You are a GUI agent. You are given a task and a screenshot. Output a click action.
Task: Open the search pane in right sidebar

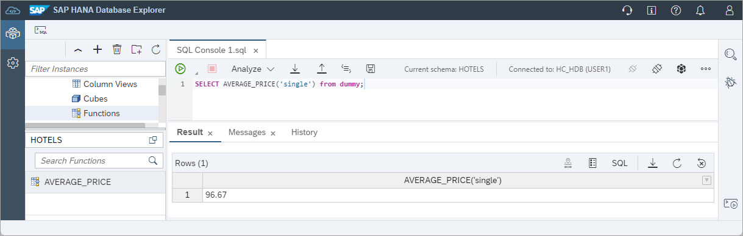(x=730, y=54)
